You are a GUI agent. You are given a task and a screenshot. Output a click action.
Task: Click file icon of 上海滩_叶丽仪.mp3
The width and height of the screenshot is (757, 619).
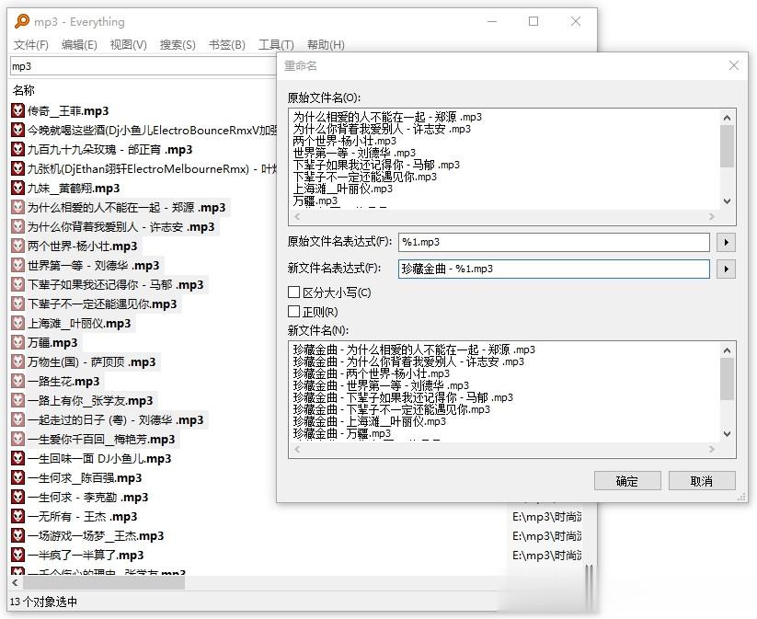(x=17, y=323)
